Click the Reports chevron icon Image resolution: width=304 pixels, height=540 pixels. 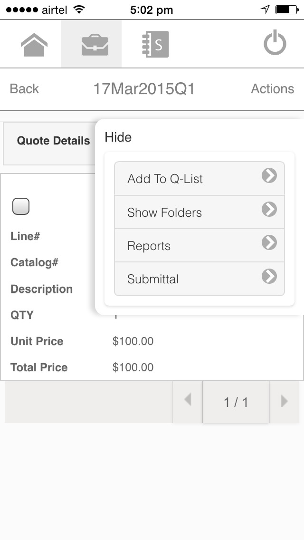coord(269,242)
